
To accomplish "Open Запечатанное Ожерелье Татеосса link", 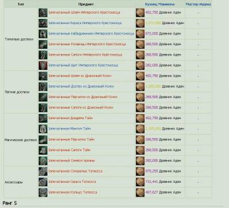I will (75, 171).
